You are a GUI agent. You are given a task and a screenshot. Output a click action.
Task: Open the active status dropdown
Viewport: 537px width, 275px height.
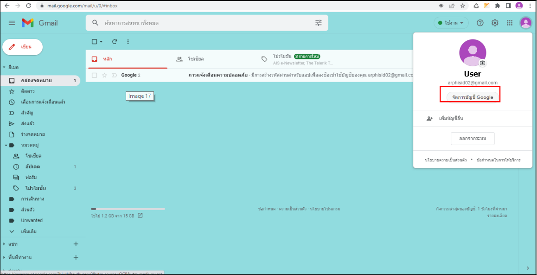coord(451,23)
